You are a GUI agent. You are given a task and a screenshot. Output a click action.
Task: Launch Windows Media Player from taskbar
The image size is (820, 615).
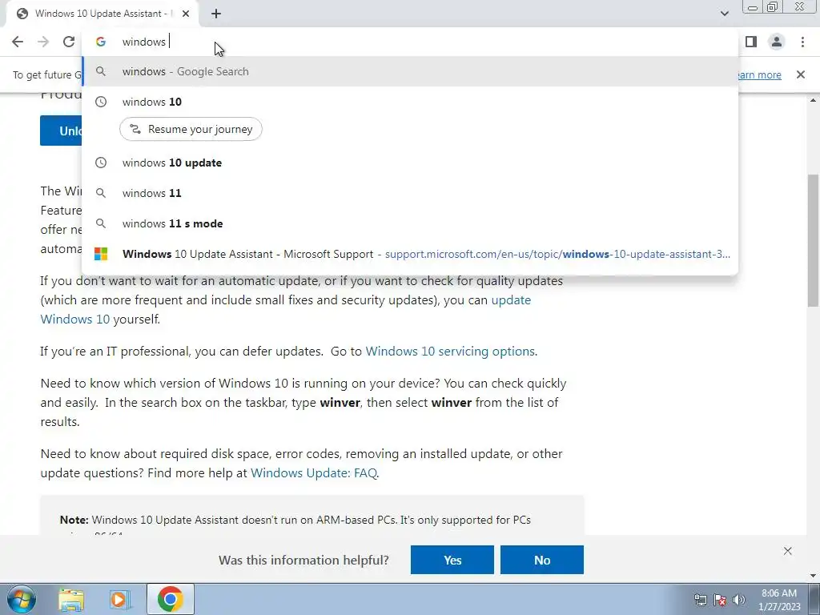click(119, 599)
